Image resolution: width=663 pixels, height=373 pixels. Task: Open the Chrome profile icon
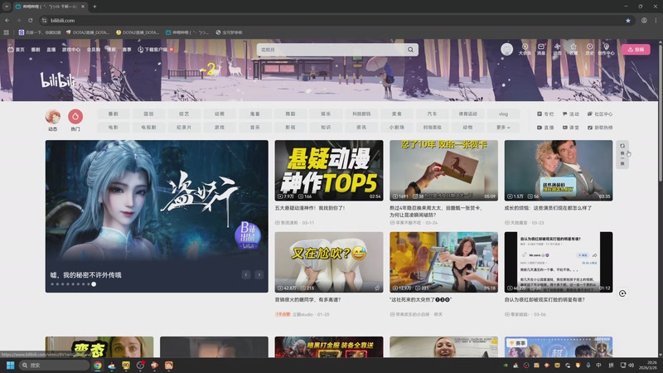pos(644,20)
